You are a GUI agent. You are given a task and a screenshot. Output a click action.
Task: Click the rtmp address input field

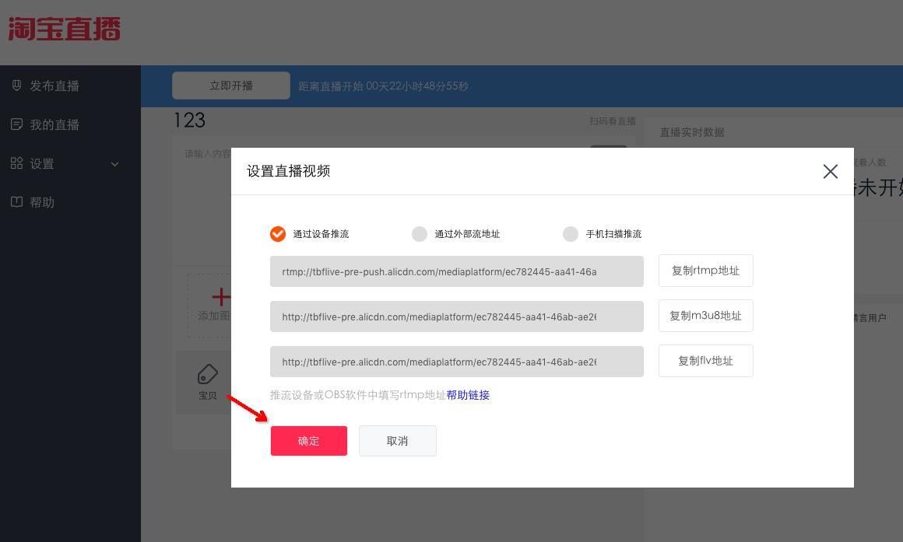[x=457, y=271]
